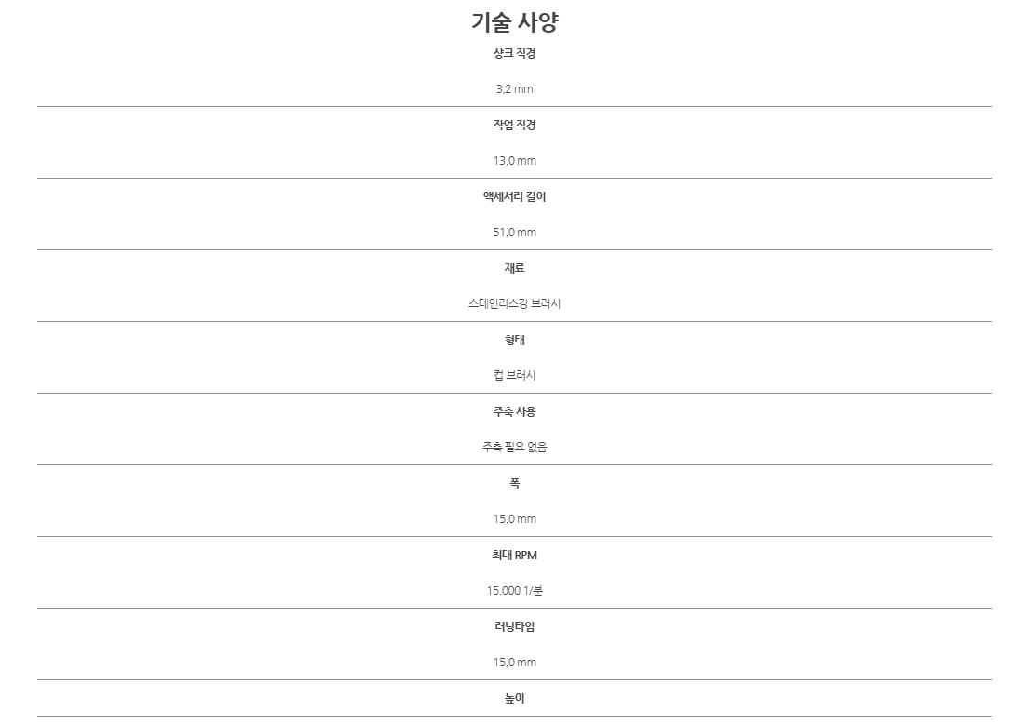Viewport: 1029px width, 724px height.
Task: Click the 스테인리스강 브러시 value
Action: (514, 303)
